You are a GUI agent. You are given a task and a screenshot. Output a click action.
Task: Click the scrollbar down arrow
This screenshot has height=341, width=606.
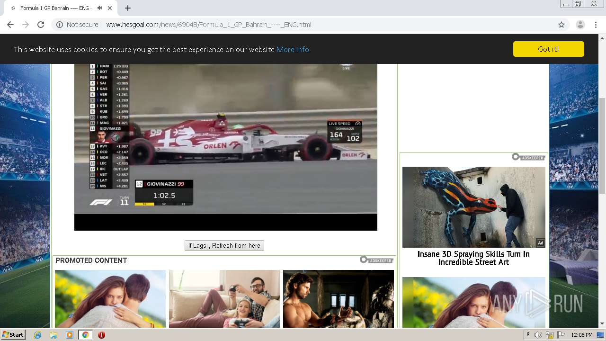[x=602, y=324]
